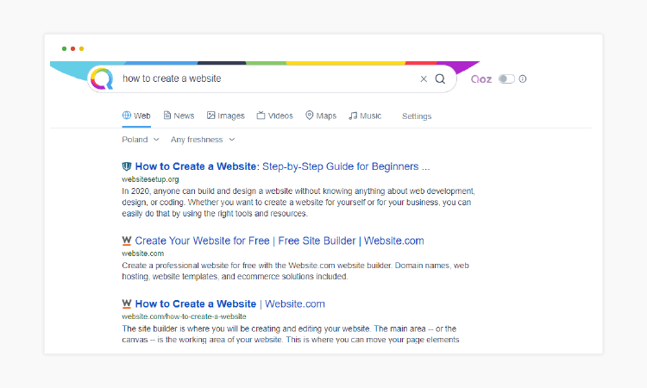Click the magnifying glass search icon
The image size is (647, 388).
click(440, 78)
